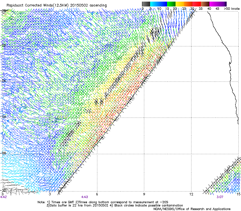Click the purple 45-50 knots legend swatch
The height and width of the screenshot is (211, 241).
[222, 4]
